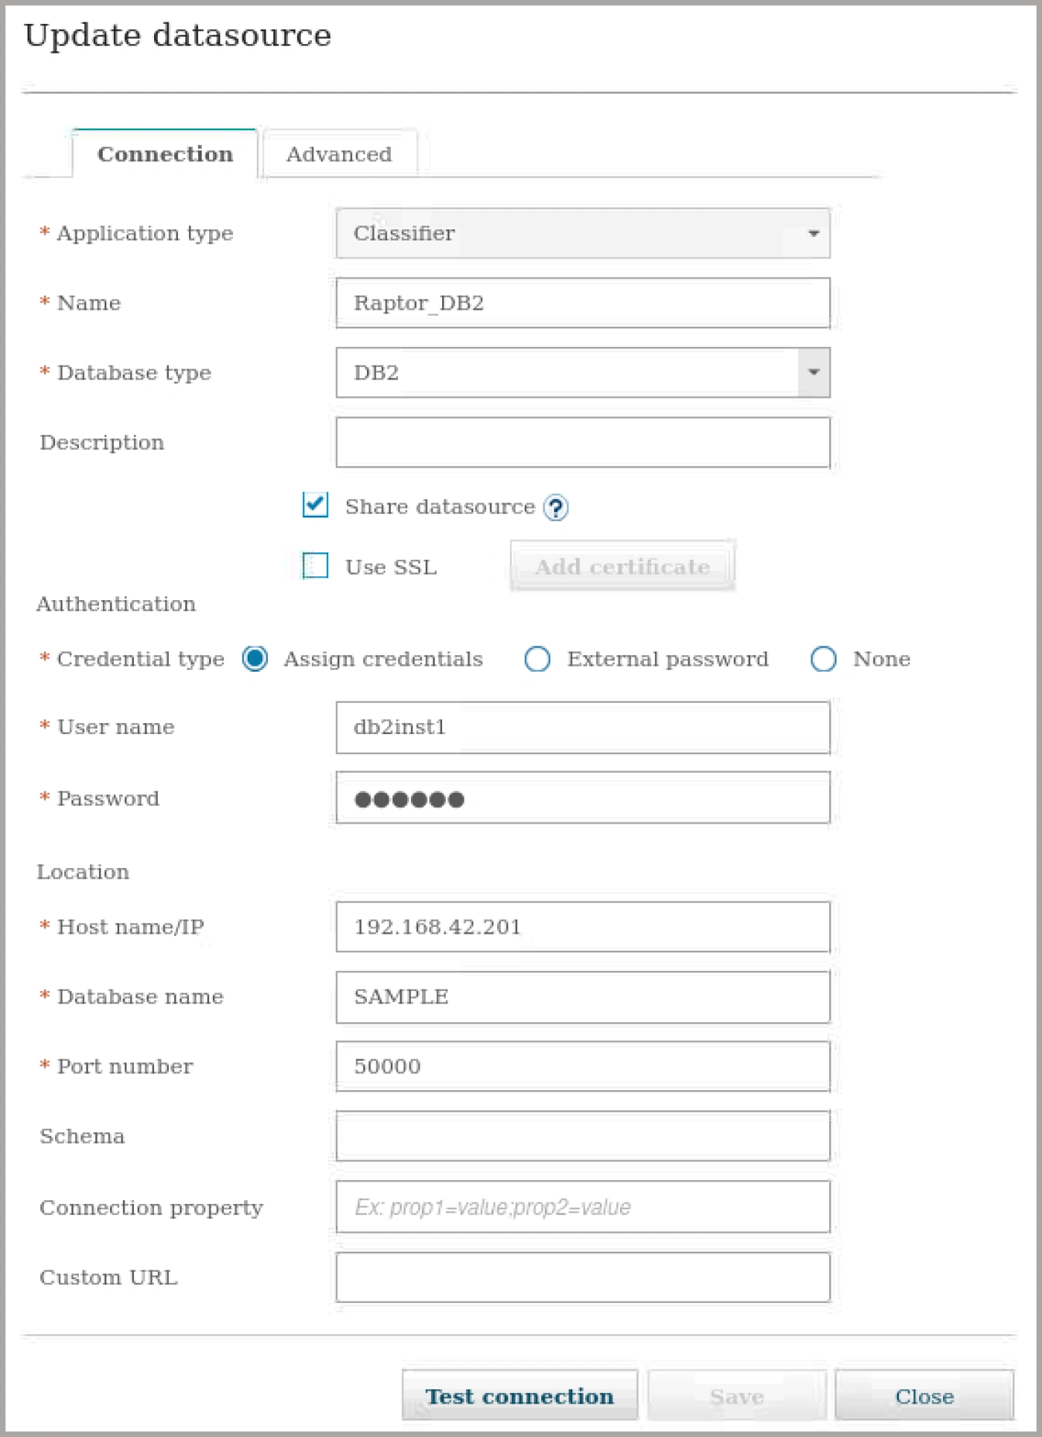Viewport: 1042px width, 1437px height.
Task: Click the Credential type label
Action: [x=141, y=659]
